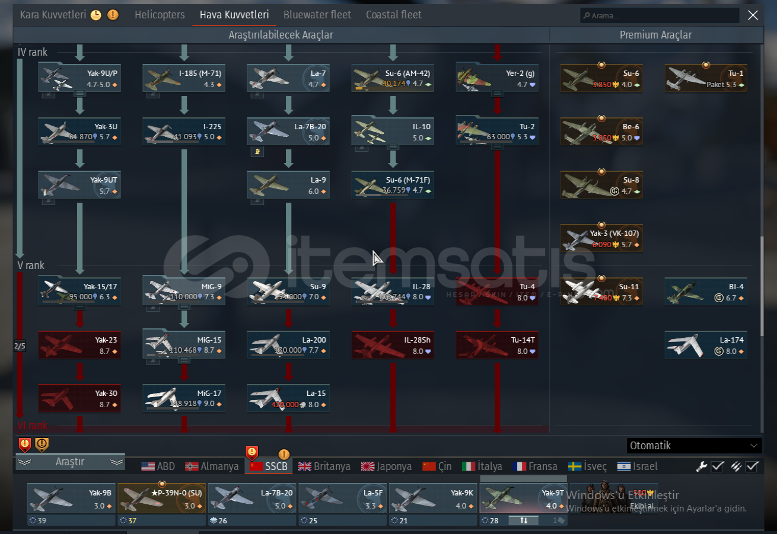This screenshot has height=534, width=777.
Task: Select the Britanya nation flag
Action: [304, 466]
